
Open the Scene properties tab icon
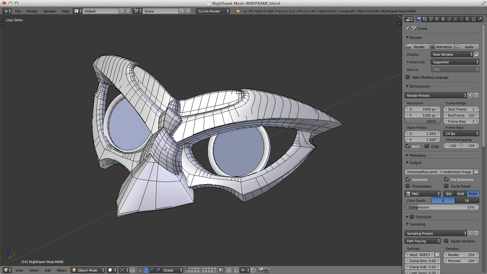tap(431, 19)
